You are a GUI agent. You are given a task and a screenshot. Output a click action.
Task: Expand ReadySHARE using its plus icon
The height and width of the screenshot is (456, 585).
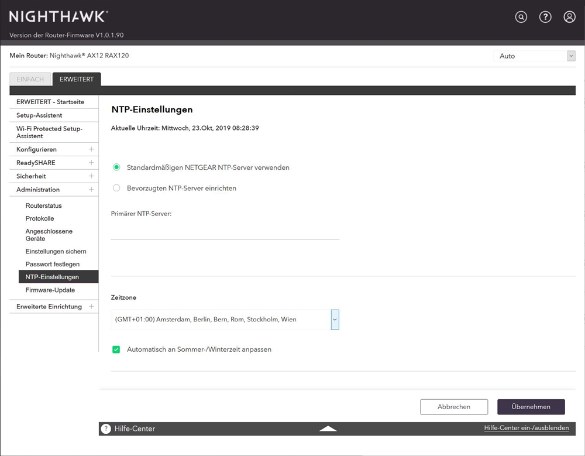click(x=91, y=163)
